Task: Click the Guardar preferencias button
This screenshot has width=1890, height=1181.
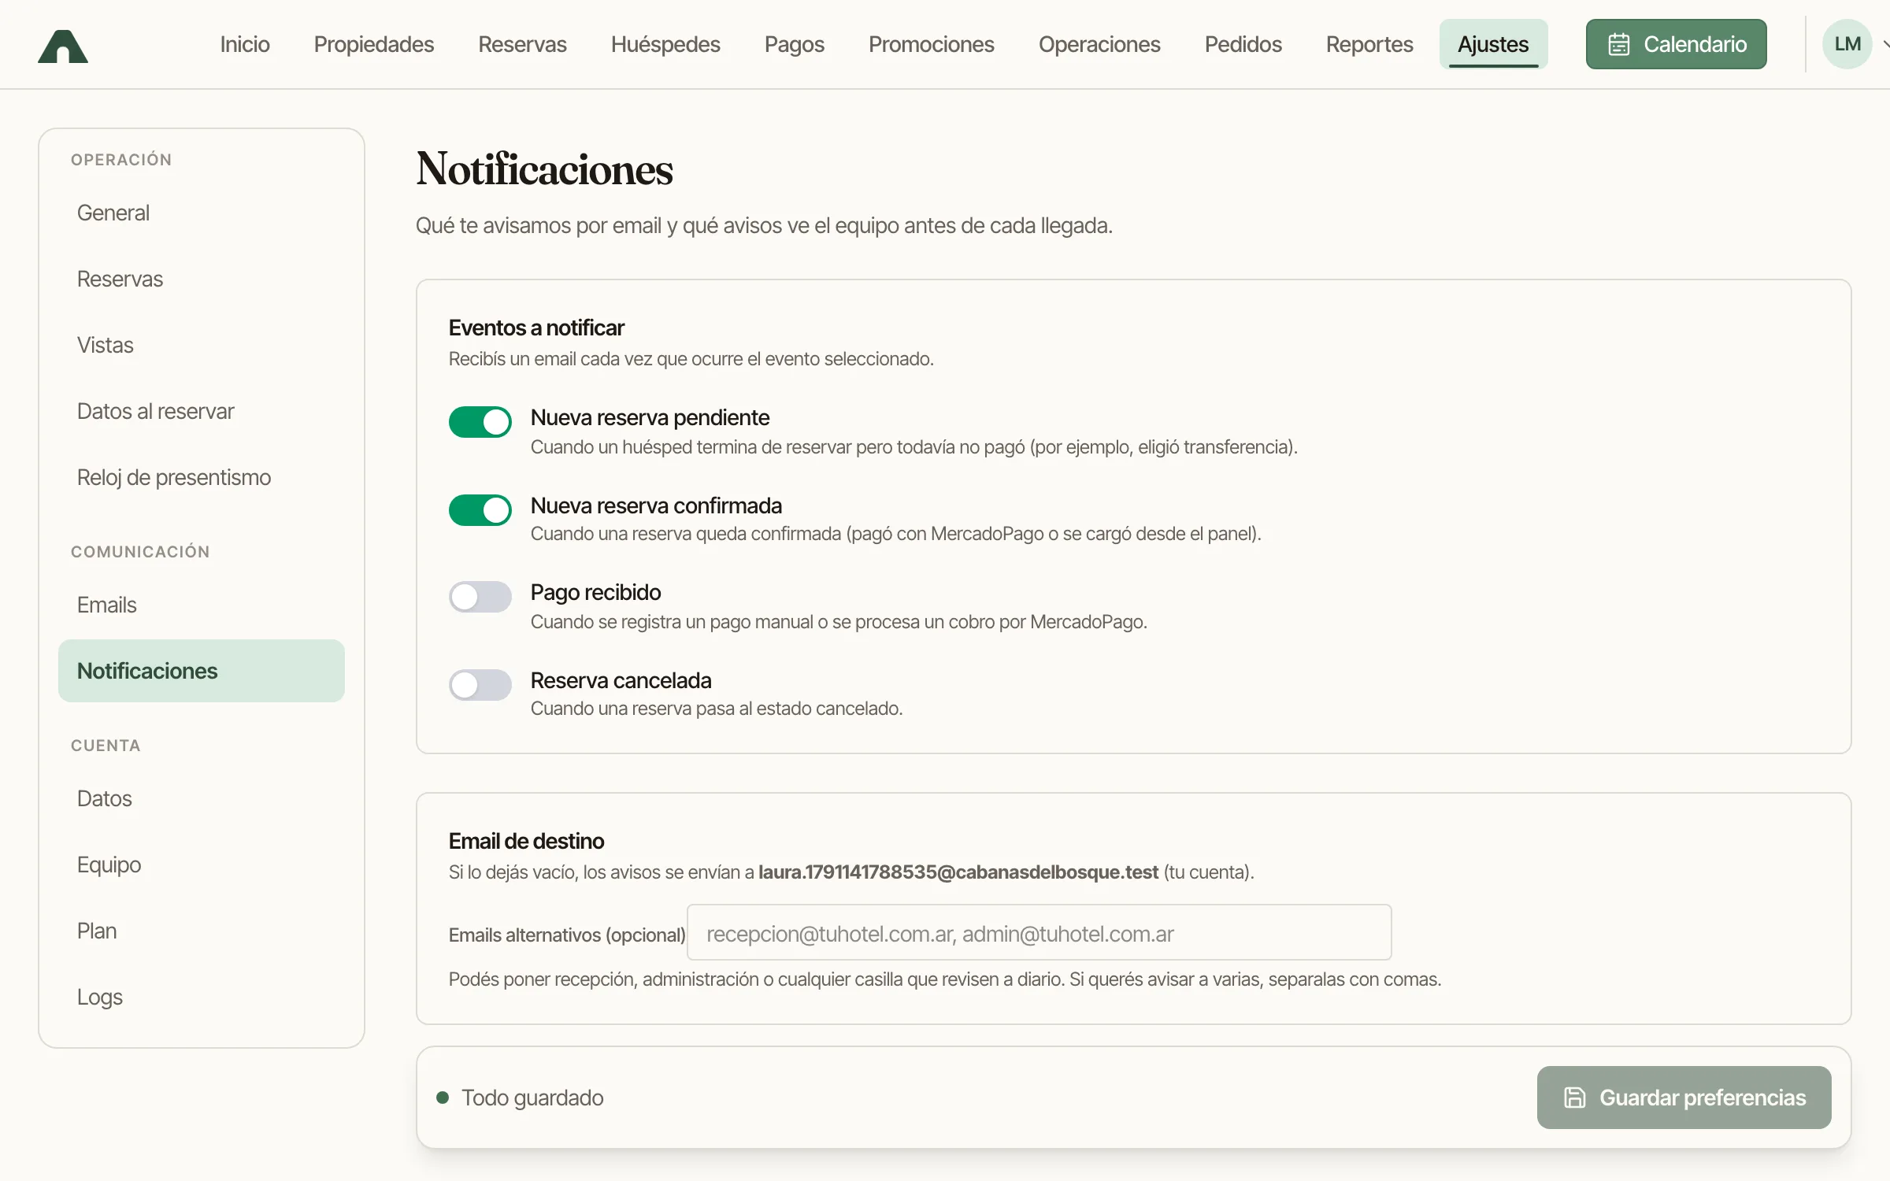Action: coord(1684,1098)
